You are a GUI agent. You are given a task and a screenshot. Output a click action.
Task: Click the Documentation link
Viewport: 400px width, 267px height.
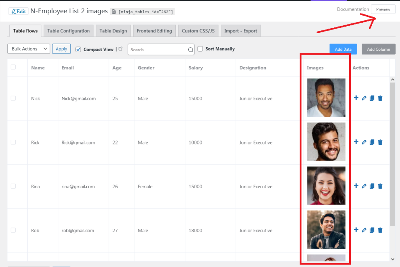353,9
